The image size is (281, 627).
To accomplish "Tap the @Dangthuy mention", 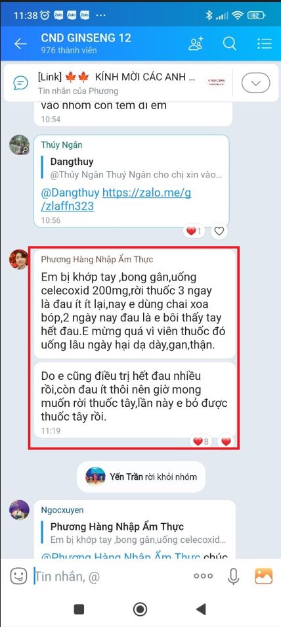I will coord(70,193).
